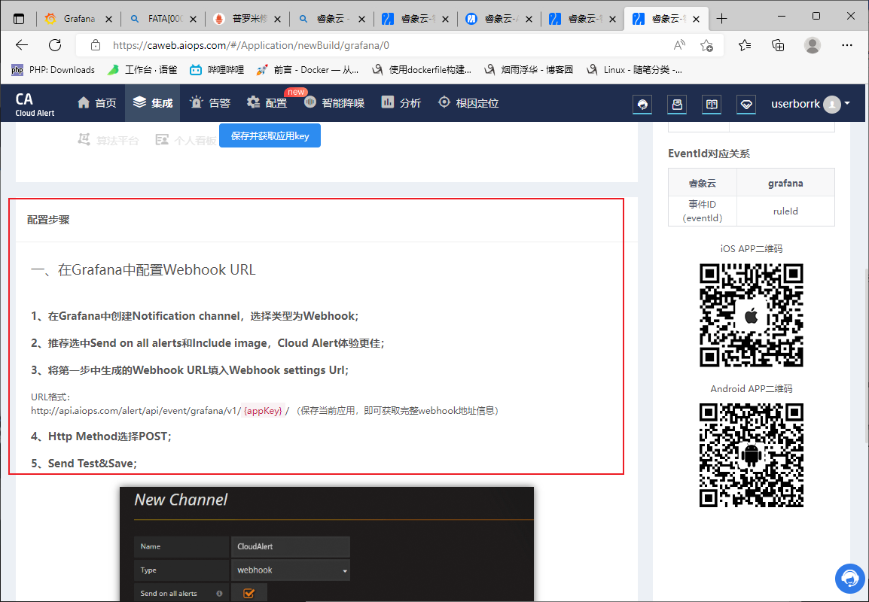The image size is (869, 602).
Task: Open the 集成 integration menu
Action: click(153, 103)
